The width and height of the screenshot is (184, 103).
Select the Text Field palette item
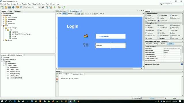174,31
